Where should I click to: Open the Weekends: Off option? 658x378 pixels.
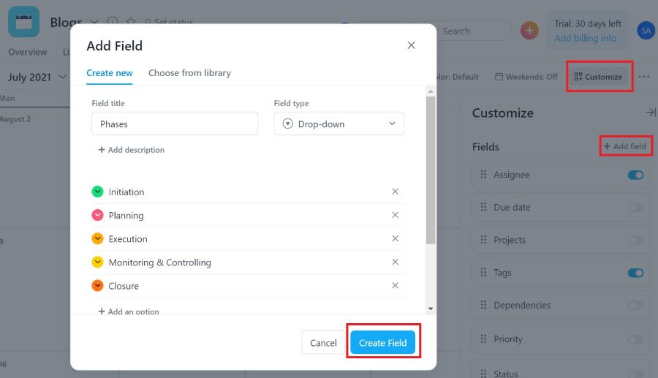526,77
